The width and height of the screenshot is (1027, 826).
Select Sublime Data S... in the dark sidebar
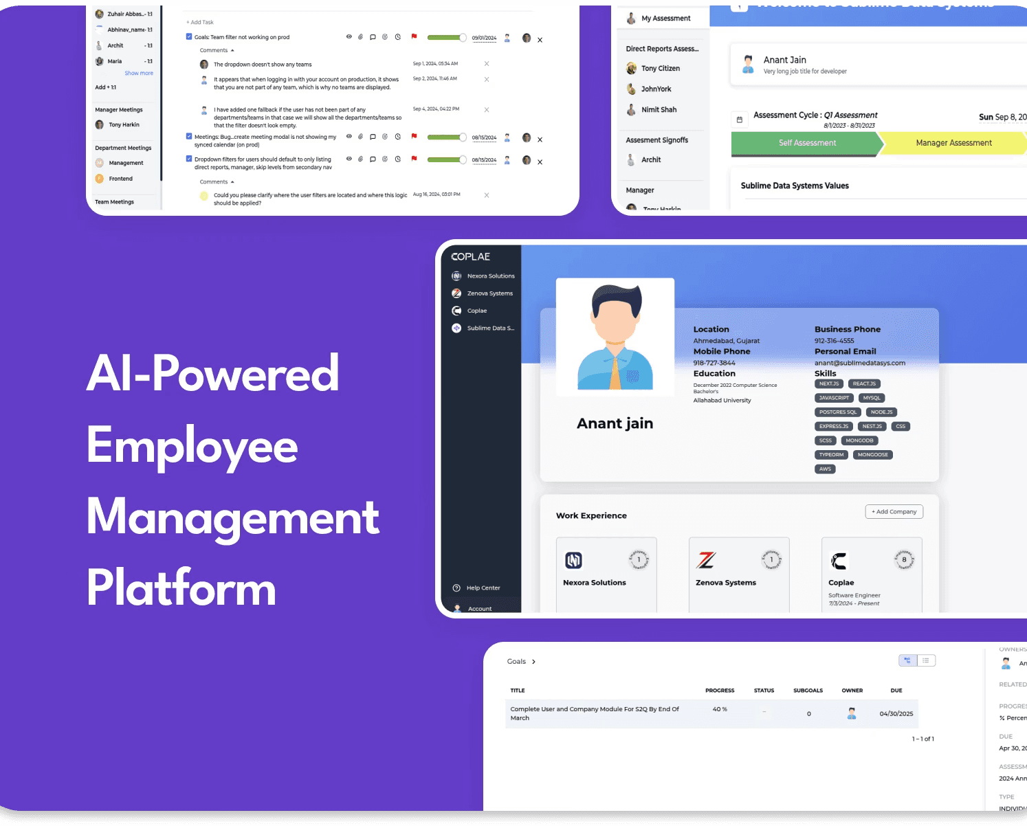[483, 328]
